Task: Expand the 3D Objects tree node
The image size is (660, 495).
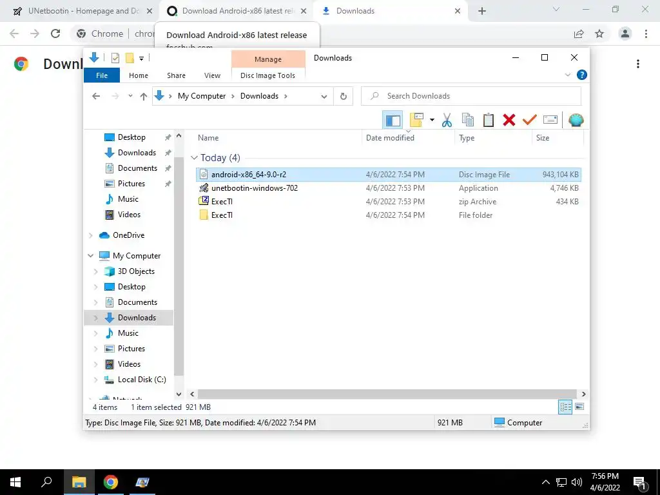Action: (95, 271)
